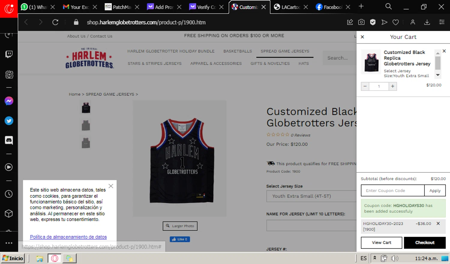Open Gifts & Novelties menu
450x264 pixels.
tap(270, 64)
